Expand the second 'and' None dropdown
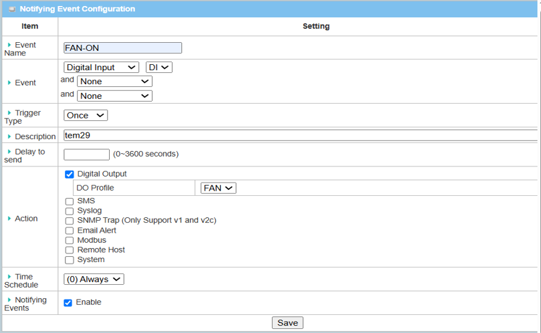Screen dimensions: 541x333 [114, 96]
